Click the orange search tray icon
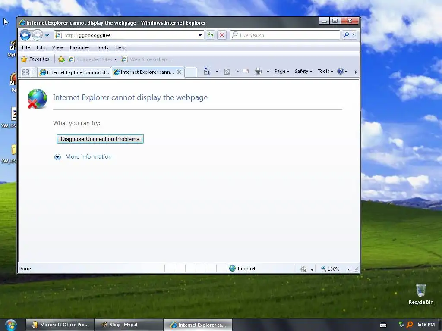This screenshot has width=442, height=331. click(410, 325)
